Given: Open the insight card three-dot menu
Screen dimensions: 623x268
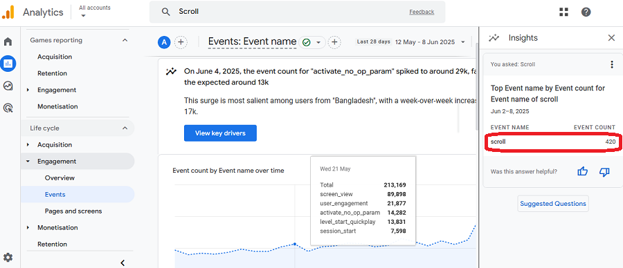Looking at the screenshot, I should [x=612, y=64].
